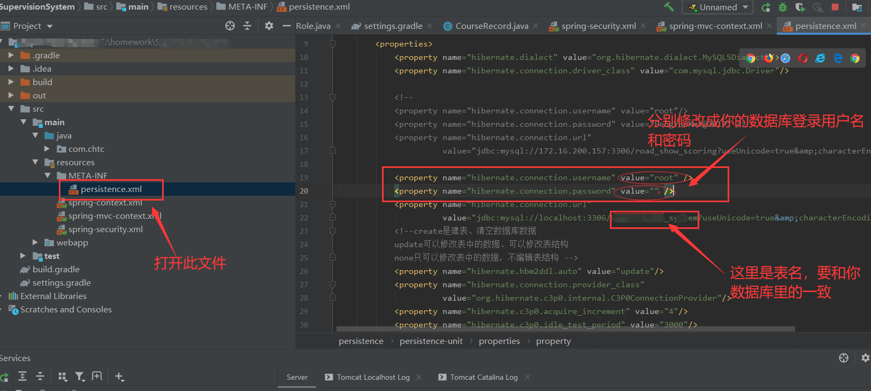This screenshot has height=391, width=871.
Task: Click the Locate opened file target icon
Action: pos(230,26)
